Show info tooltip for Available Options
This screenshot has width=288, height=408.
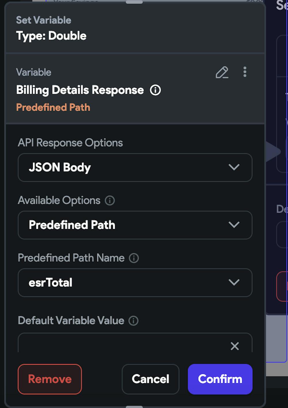point(110,200)
